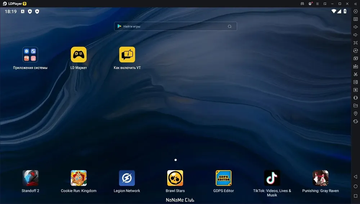Click the Google Play icon in the search bar
This screenshot has width=360, height=204.
tap(120, 26)
